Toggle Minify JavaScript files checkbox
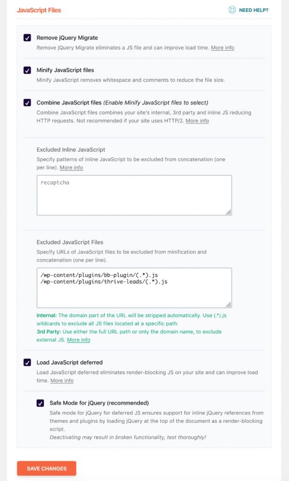Viewport: 289px width, 481px height. click(x=27, y=70)
